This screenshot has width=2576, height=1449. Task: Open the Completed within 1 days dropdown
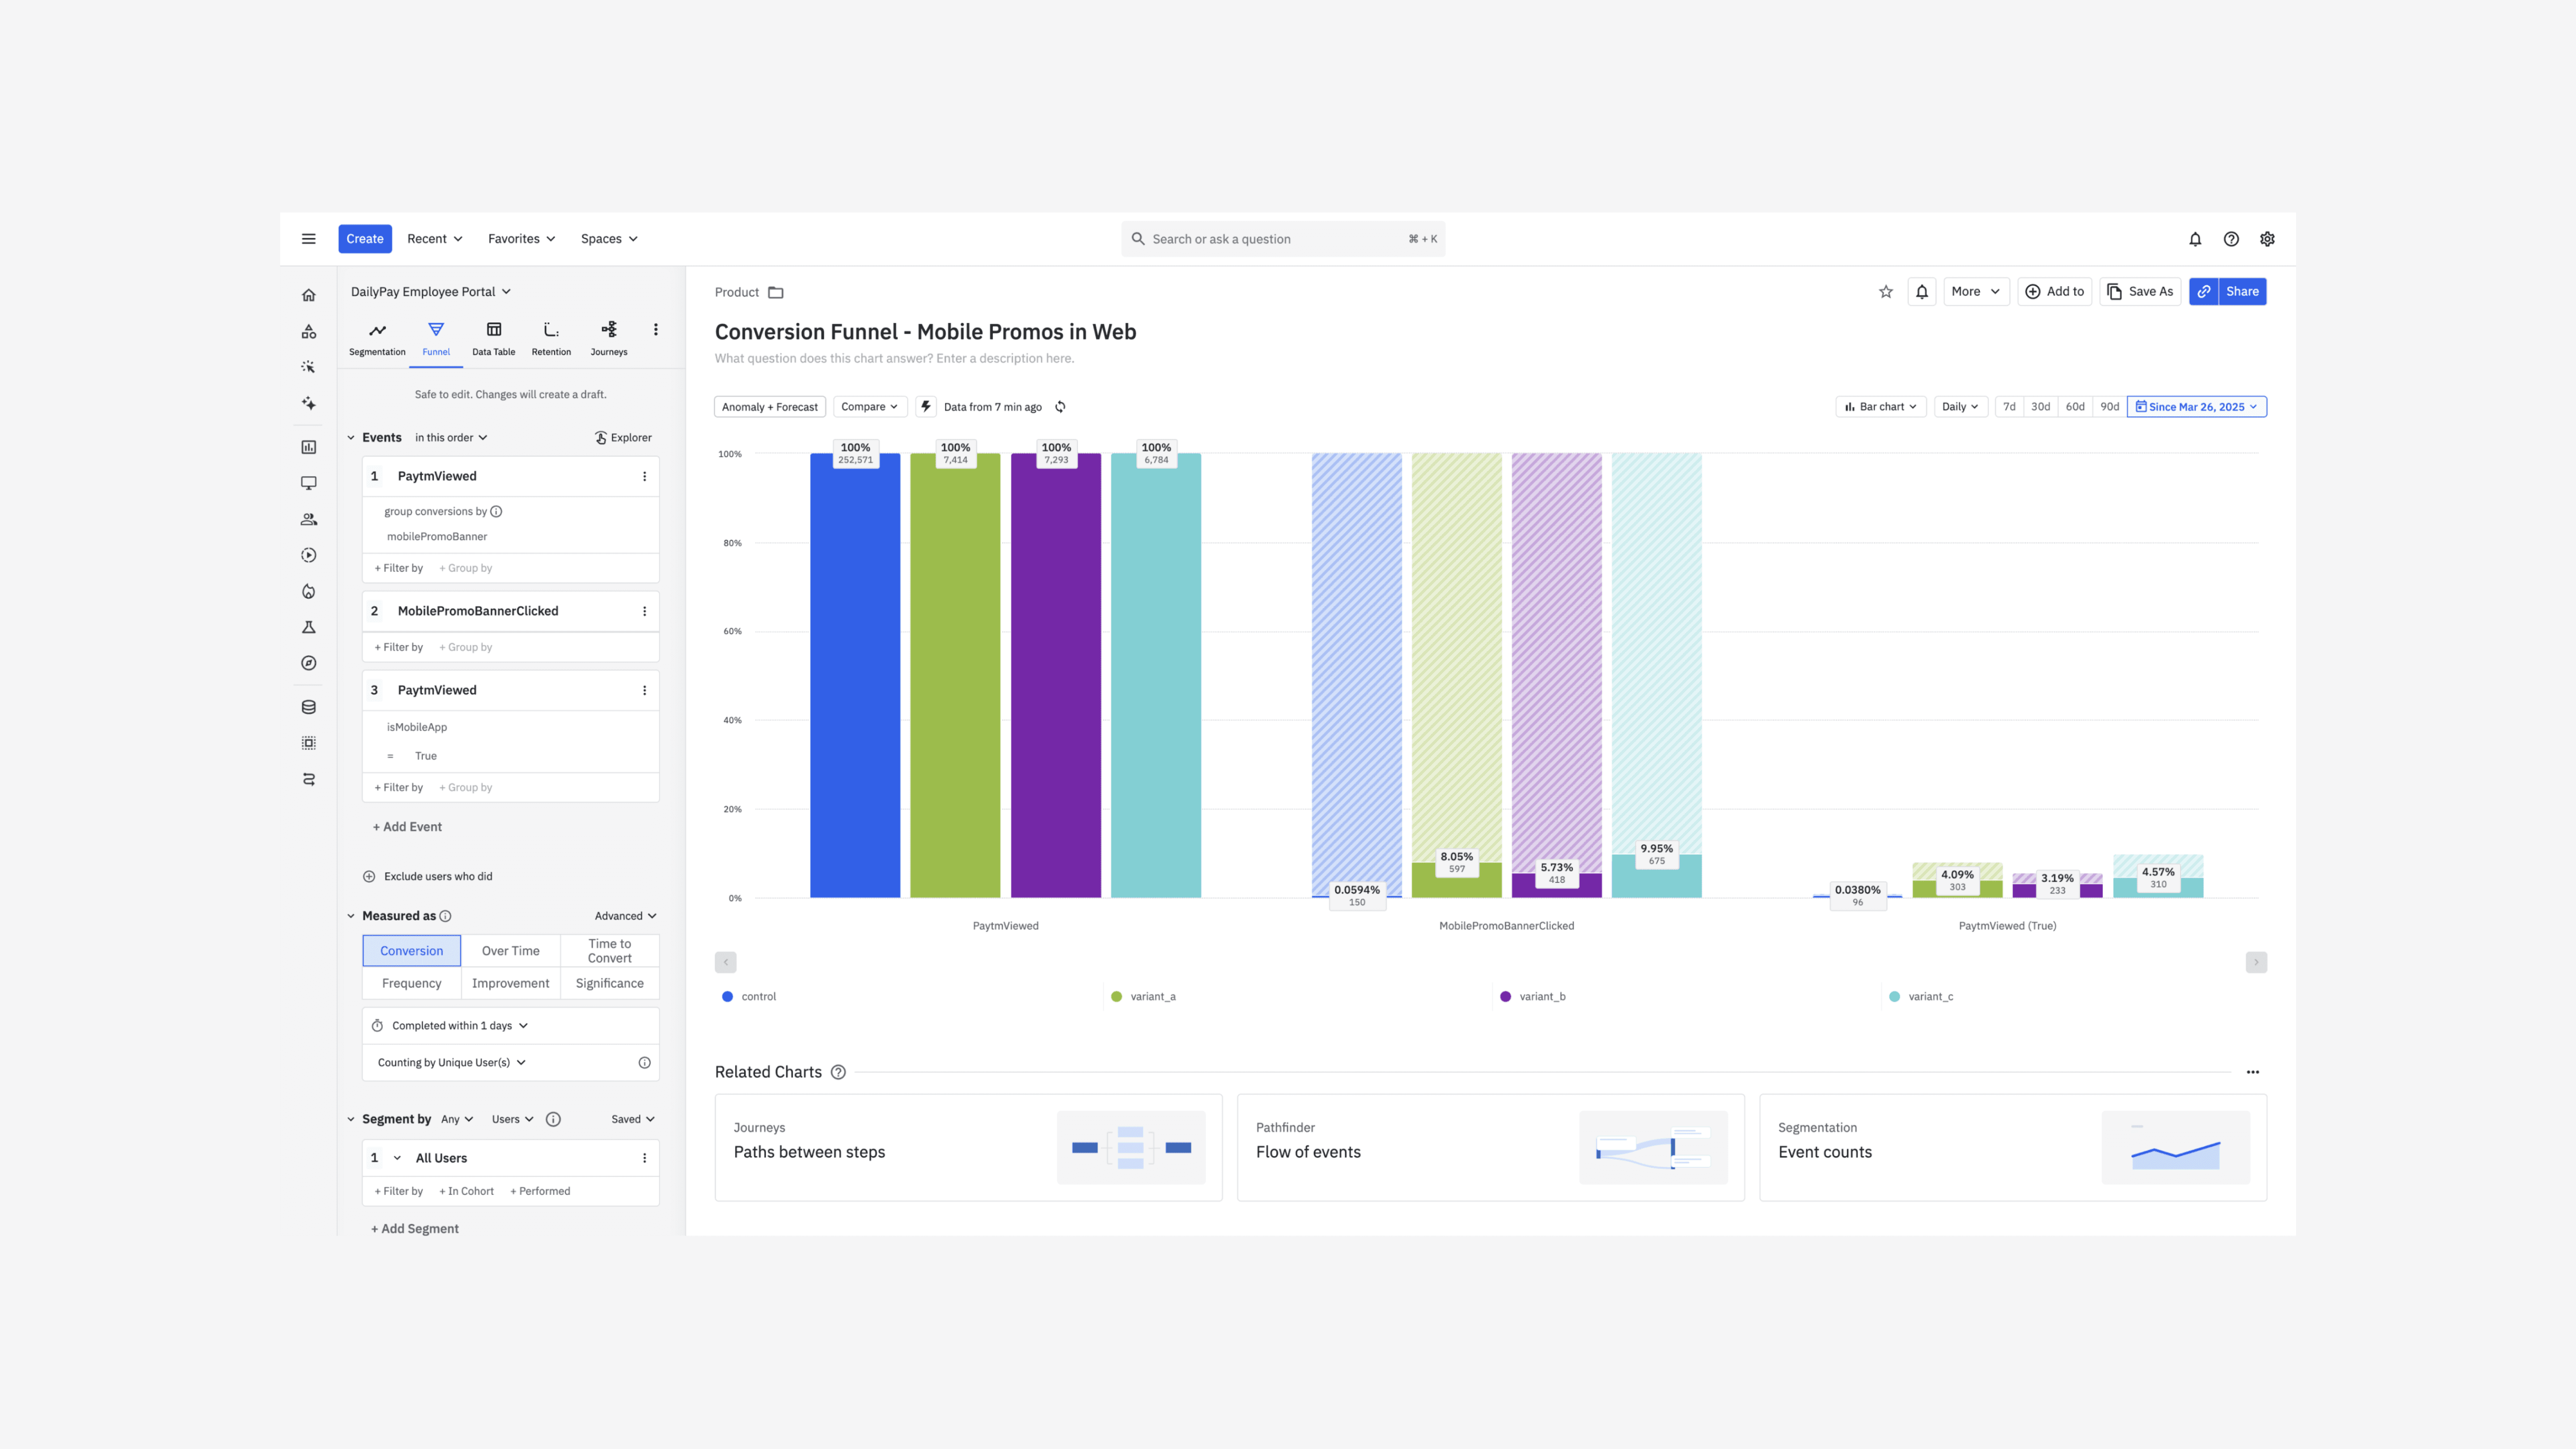tap(459, 1026)
